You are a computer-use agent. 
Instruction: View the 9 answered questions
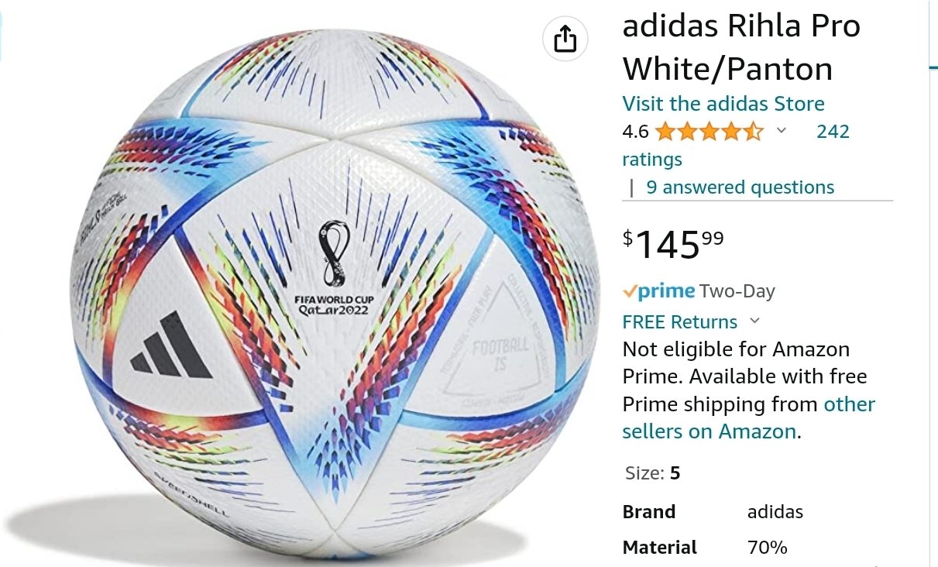(740, 187)
